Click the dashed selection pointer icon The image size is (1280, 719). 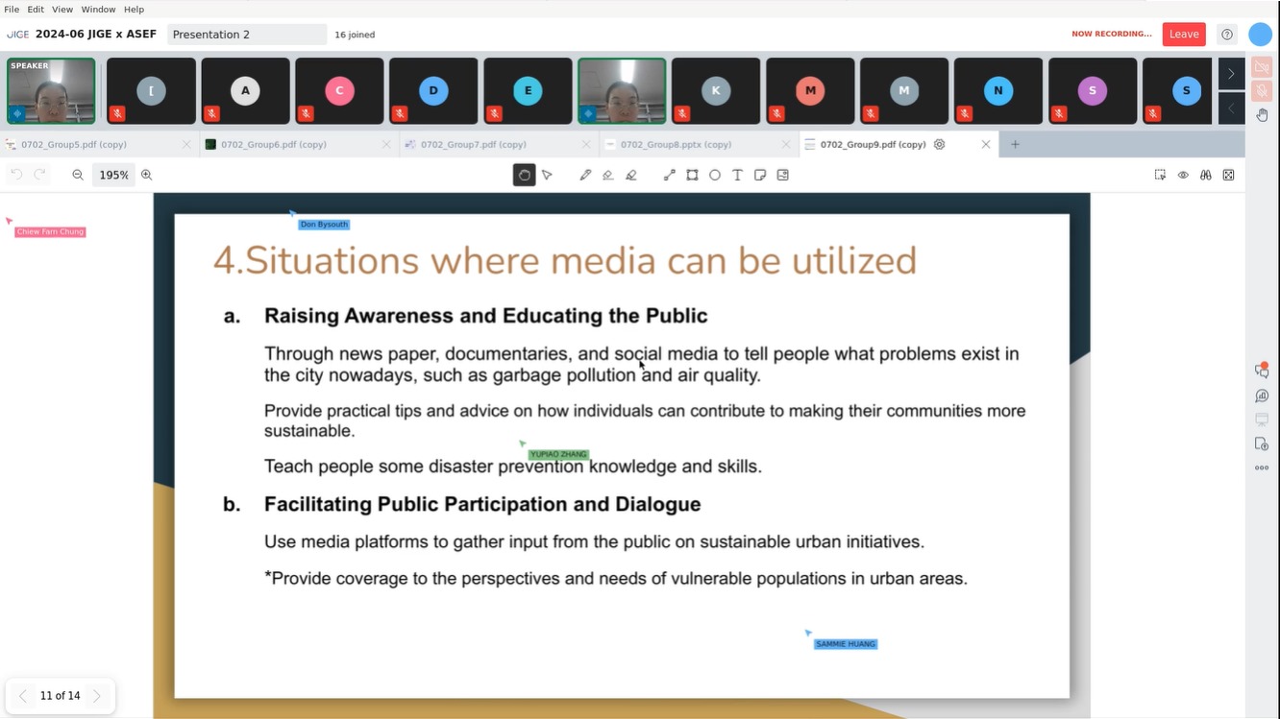(1160, 175)
